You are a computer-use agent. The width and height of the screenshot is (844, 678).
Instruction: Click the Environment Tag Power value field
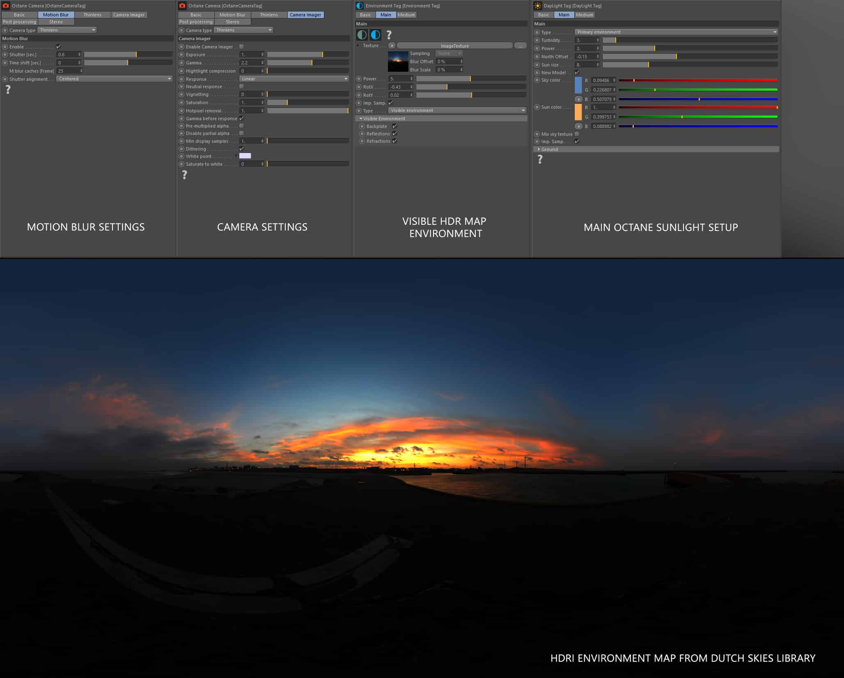click(x=401, y=79)
